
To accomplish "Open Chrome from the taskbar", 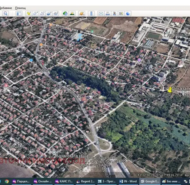I will coord(7,181).
